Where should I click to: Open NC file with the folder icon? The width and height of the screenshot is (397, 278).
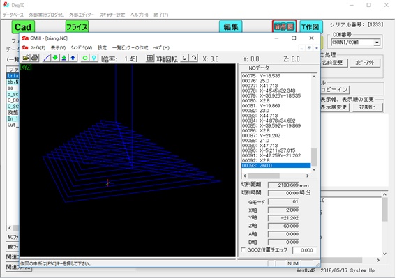pyautogui.click(x=26, y=58)
